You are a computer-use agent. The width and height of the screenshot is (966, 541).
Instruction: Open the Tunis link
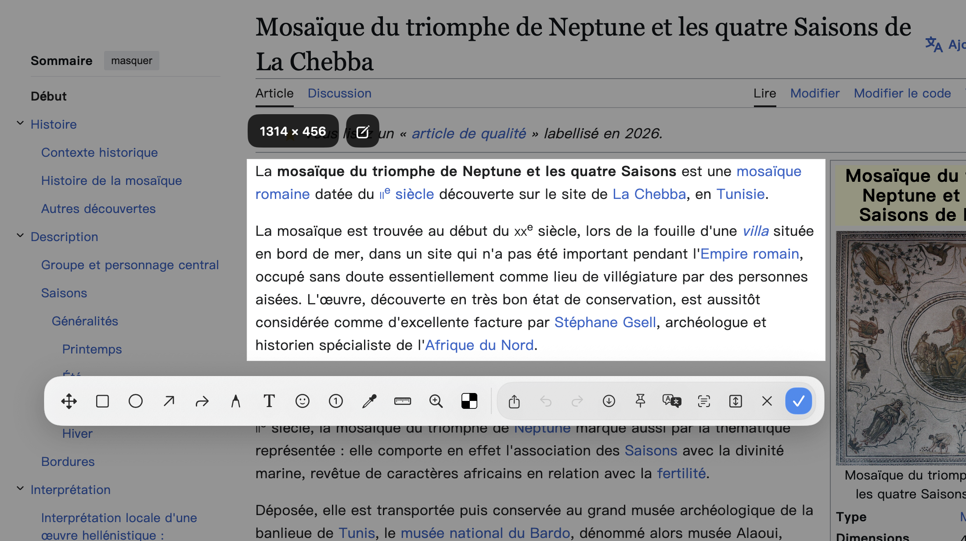click(x=357, y=533)
